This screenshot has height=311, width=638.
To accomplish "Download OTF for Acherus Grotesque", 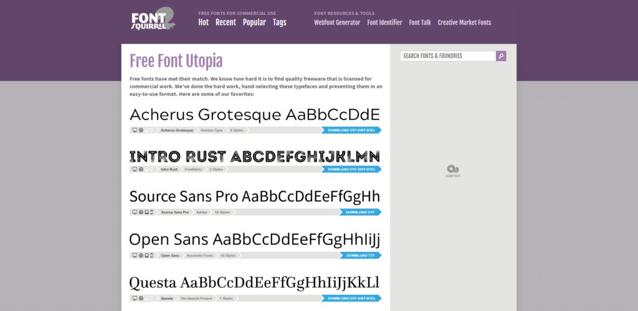I will tap(351, 130).
